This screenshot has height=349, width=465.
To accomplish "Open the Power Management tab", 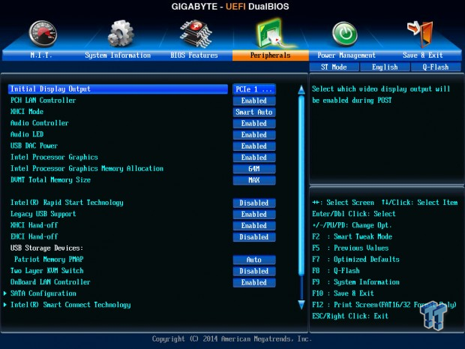I will click(346, 56).
